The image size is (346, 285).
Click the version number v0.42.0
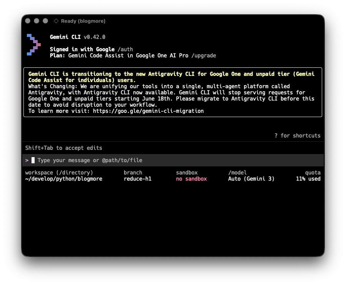pyautogui.click(x=95, y=37)
